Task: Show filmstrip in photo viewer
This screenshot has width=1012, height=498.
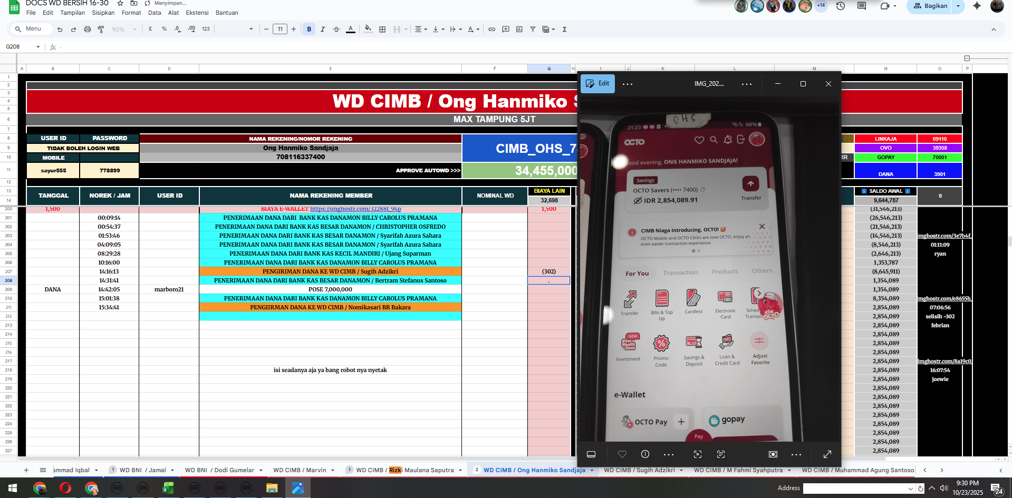Action: tap(591, 454)
